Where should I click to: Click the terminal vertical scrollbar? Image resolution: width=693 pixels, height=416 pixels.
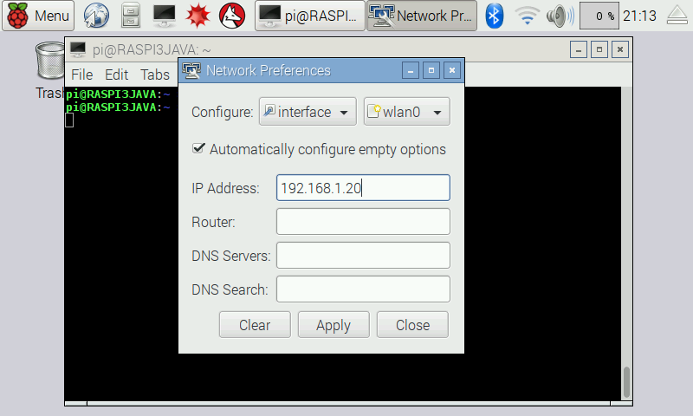click(627, 381)
